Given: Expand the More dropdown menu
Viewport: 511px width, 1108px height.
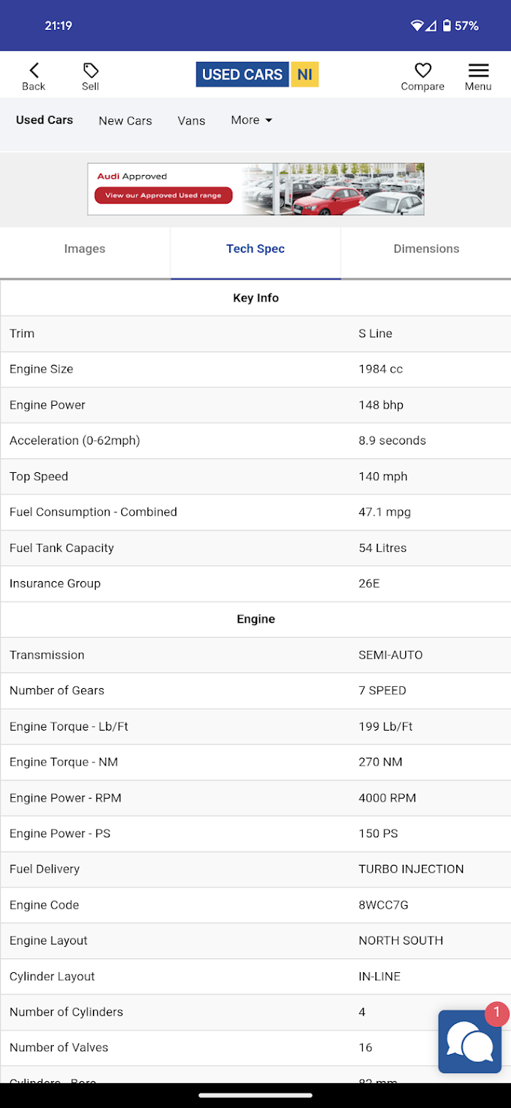Looking at the screenshot, I should pos(251,120).
